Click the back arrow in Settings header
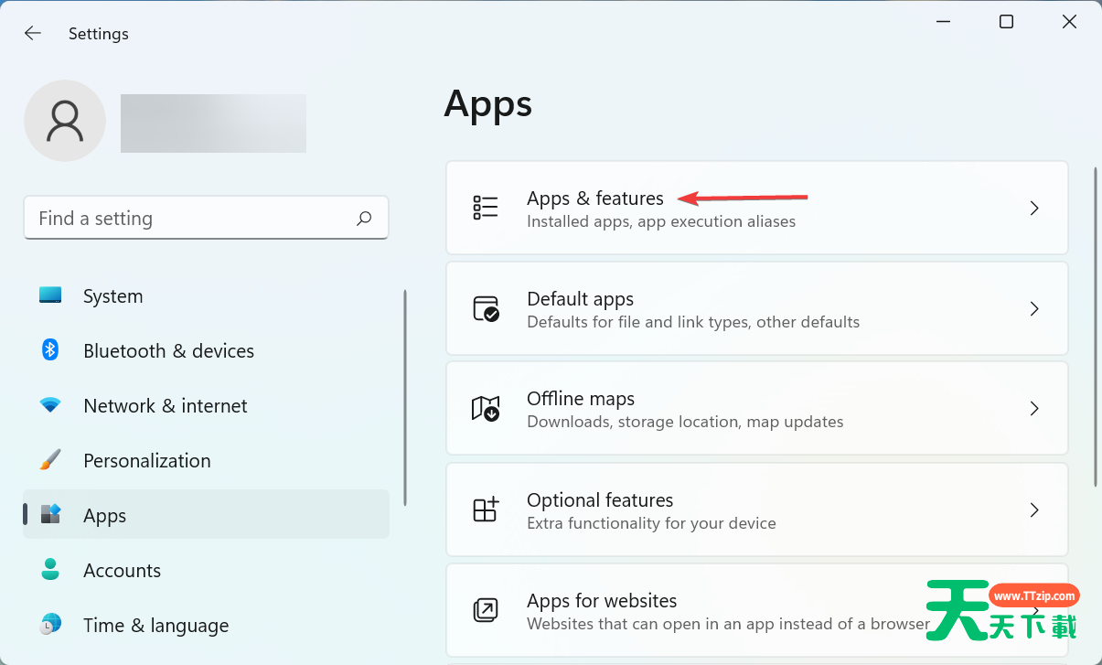1102x665 pixels. (x=33, y=34)
